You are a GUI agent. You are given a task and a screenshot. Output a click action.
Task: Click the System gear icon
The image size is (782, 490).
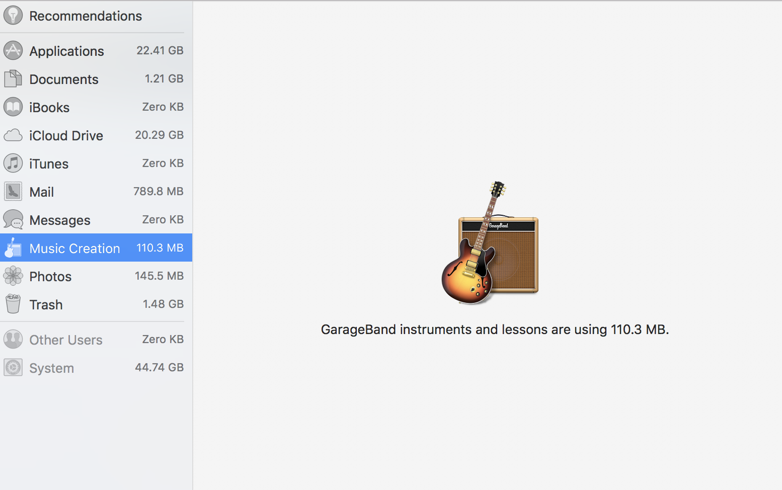click(x=13, y=367)
